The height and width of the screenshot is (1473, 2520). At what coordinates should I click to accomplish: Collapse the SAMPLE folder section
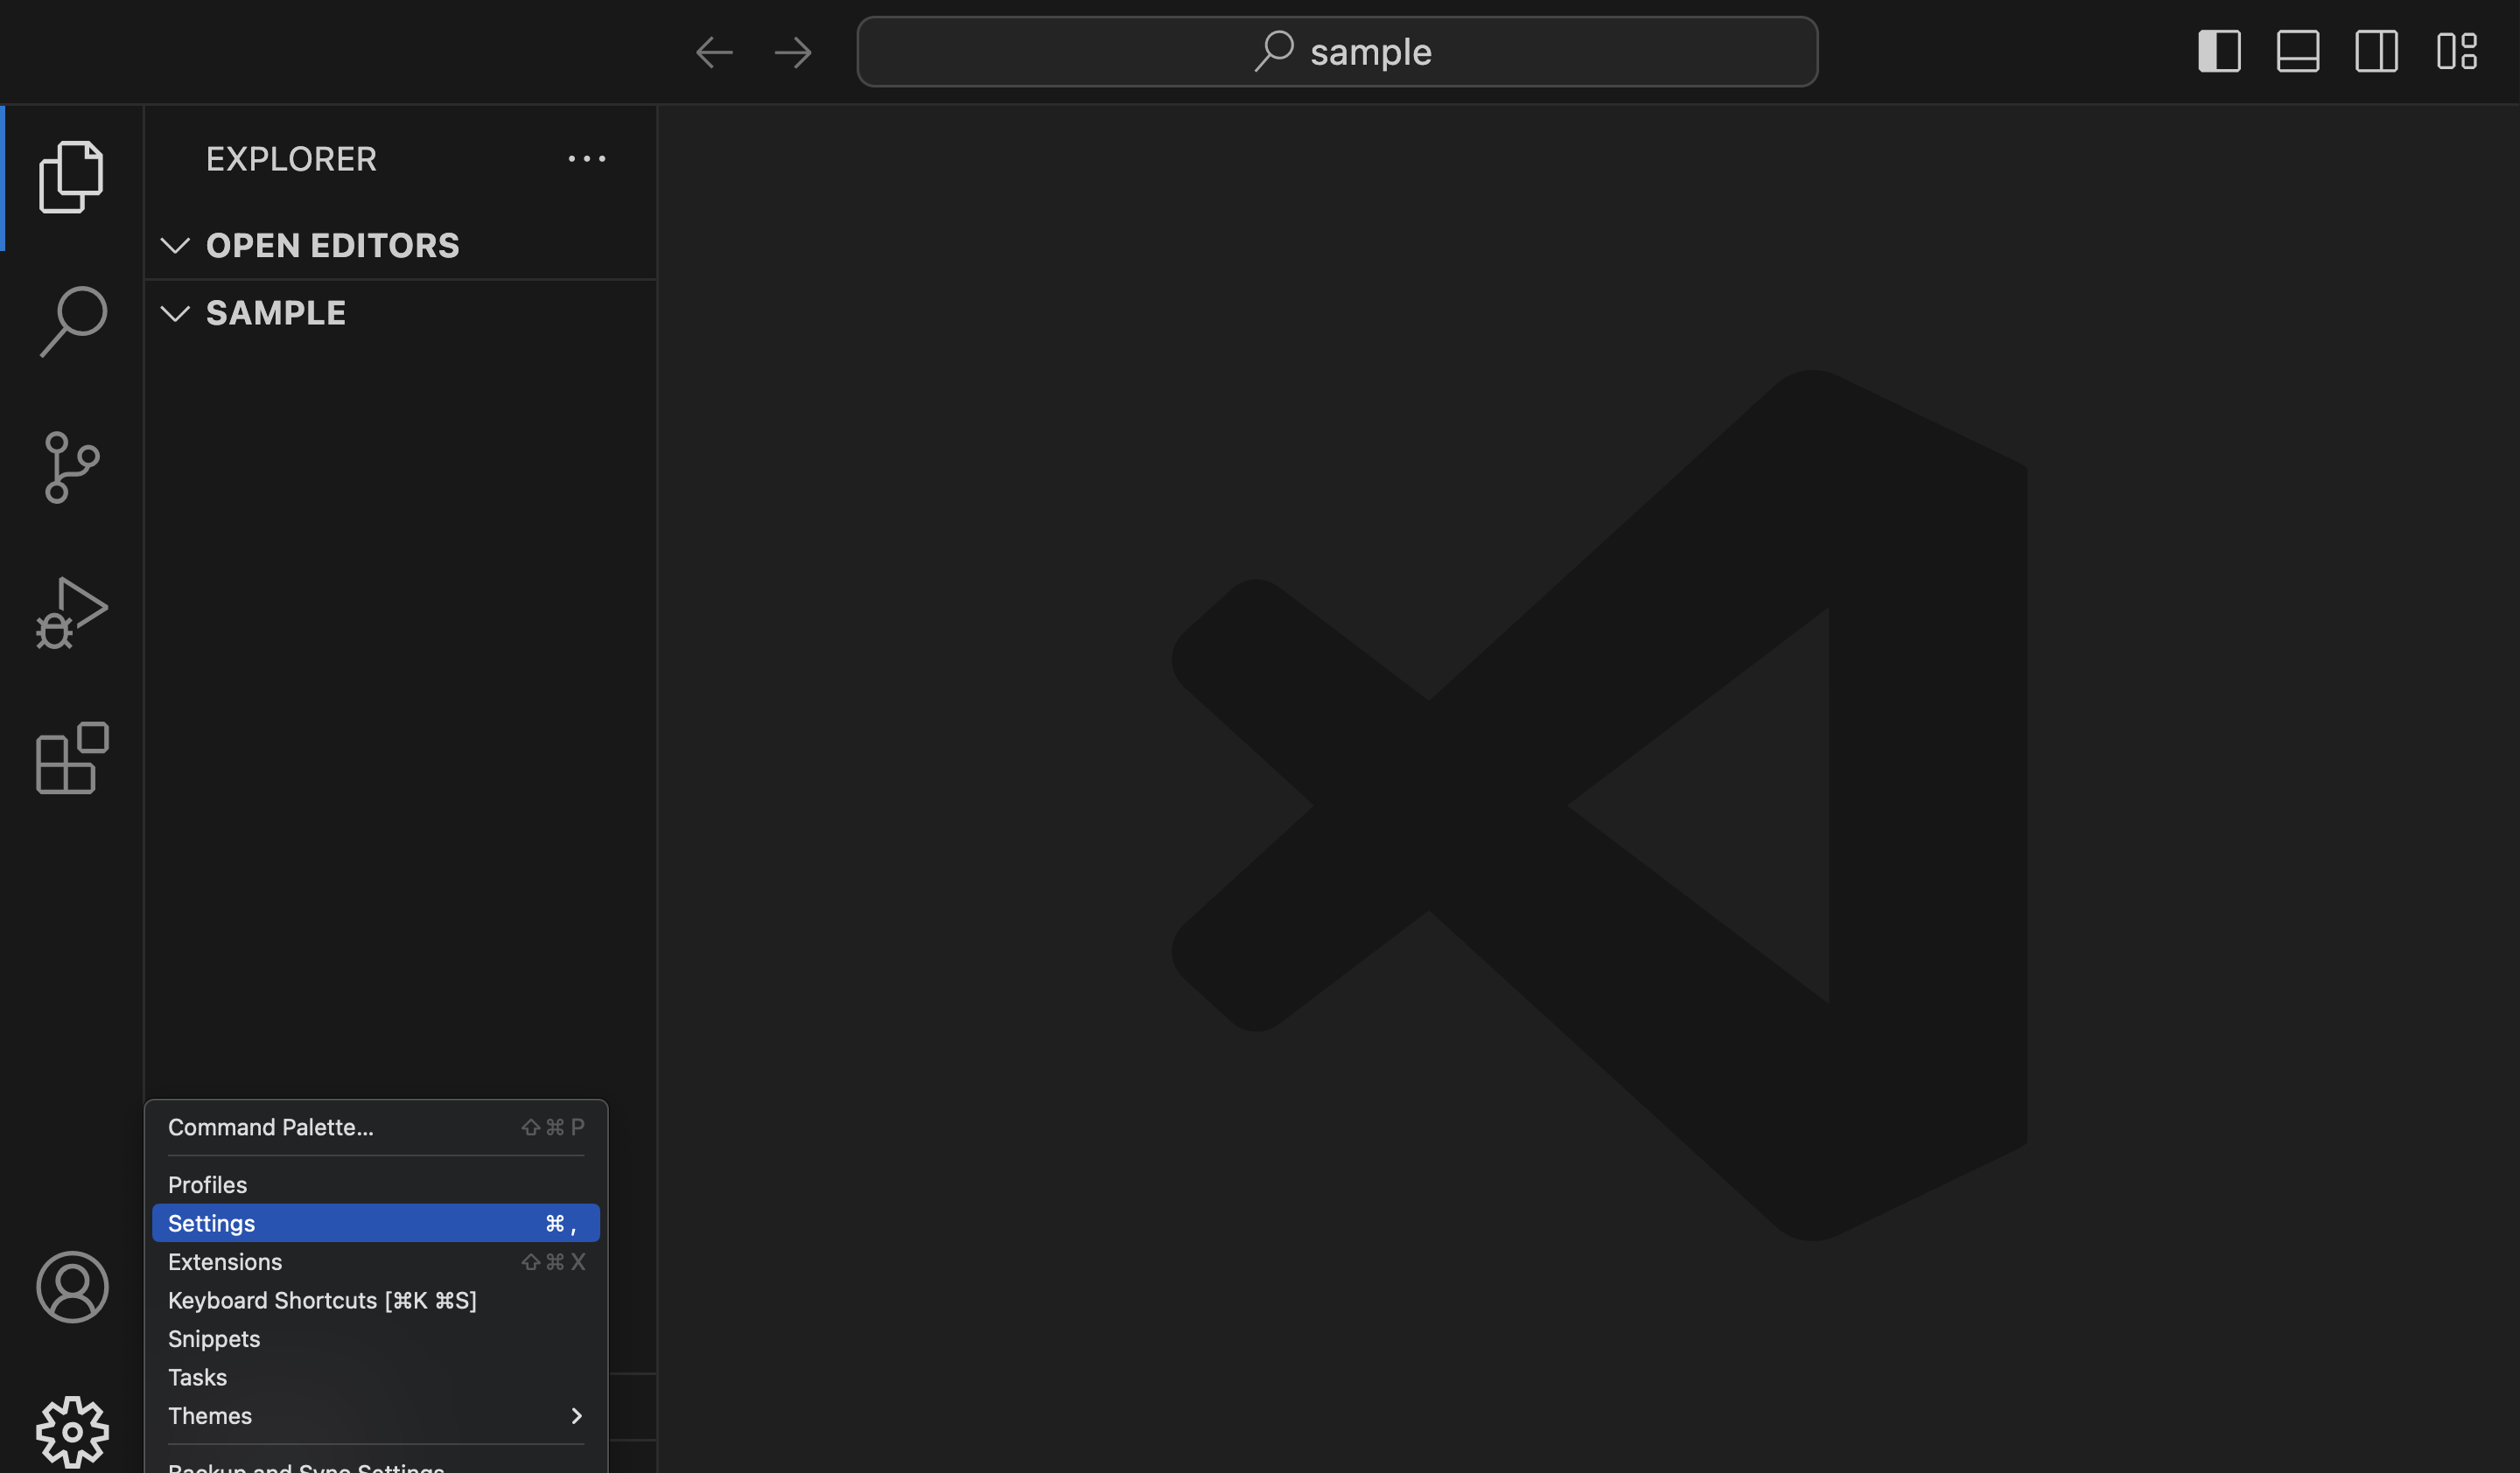[x=176, y=313]
